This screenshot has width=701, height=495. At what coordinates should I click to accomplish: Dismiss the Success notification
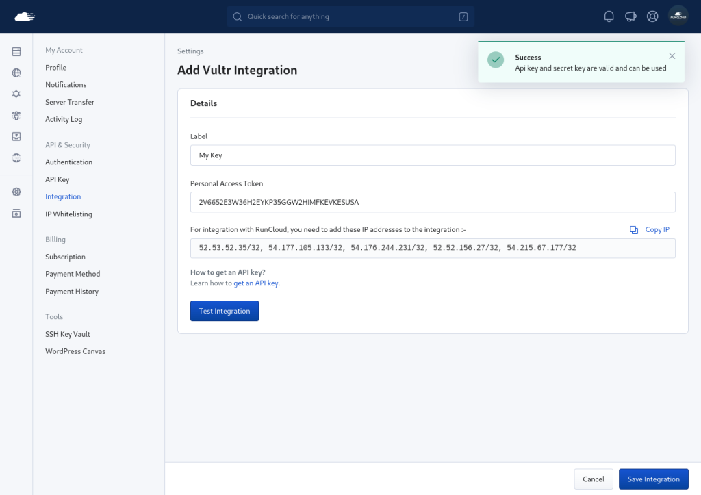pos(672,56)
